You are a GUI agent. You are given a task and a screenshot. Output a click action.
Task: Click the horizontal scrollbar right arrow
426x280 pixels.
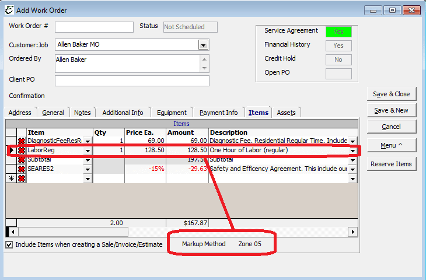352,232
